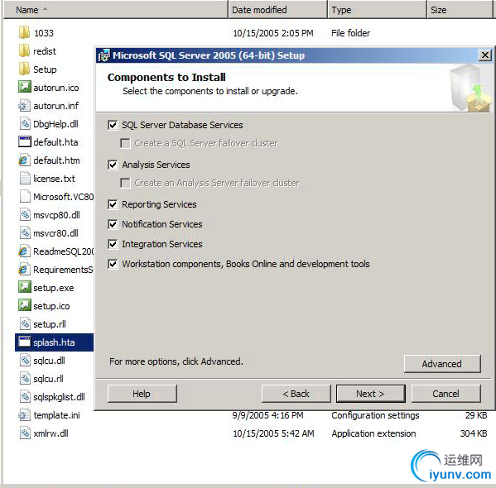Sort files by Type column header
Image resolution: width=496 pixels, height=488 pixels.
click(377, 10)
